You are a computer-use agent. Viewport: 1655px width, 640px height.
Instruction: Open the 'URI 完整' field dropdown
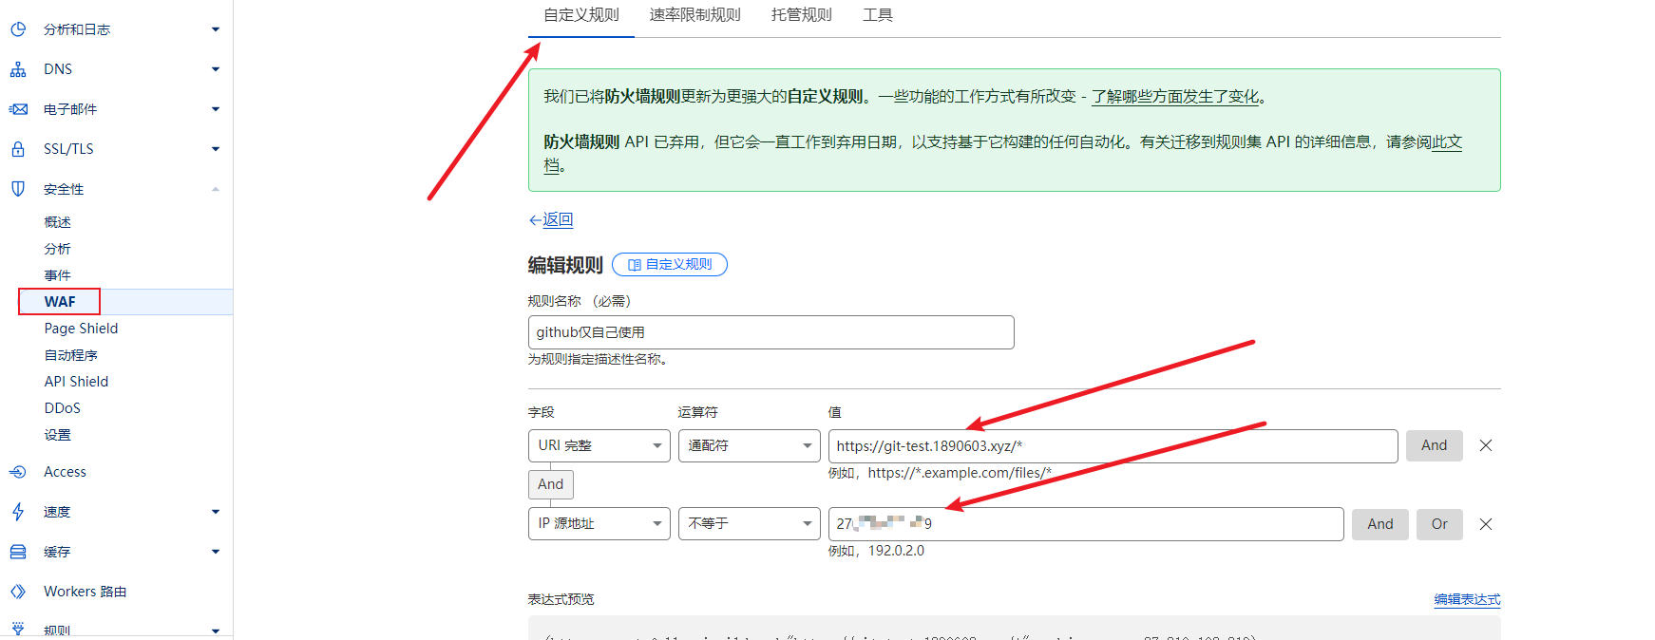pyautogui.click(x=599, y=445)
